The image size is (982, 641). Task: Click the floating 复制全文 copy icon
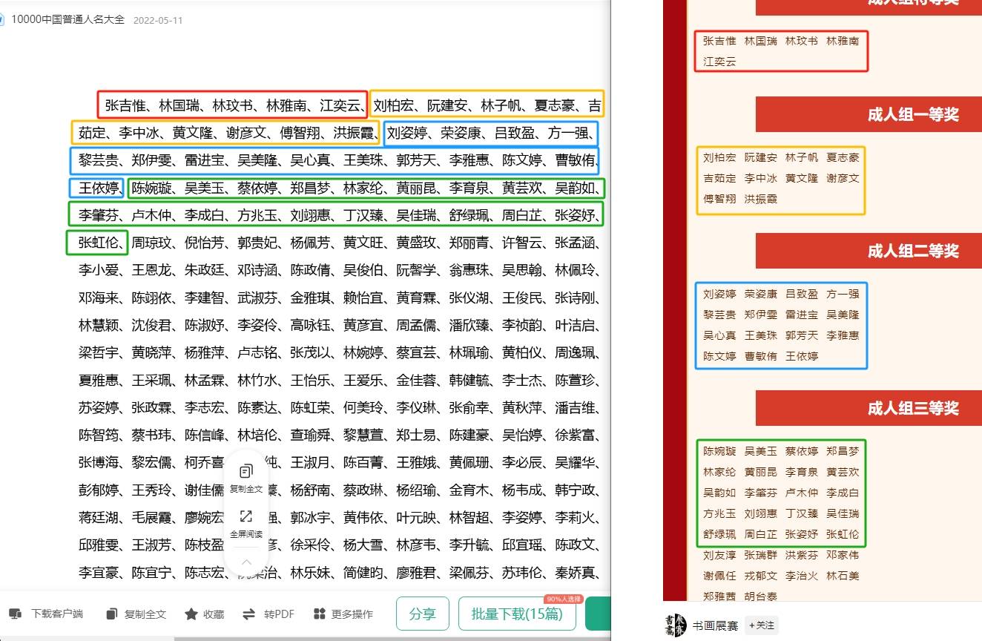point(246,472)
